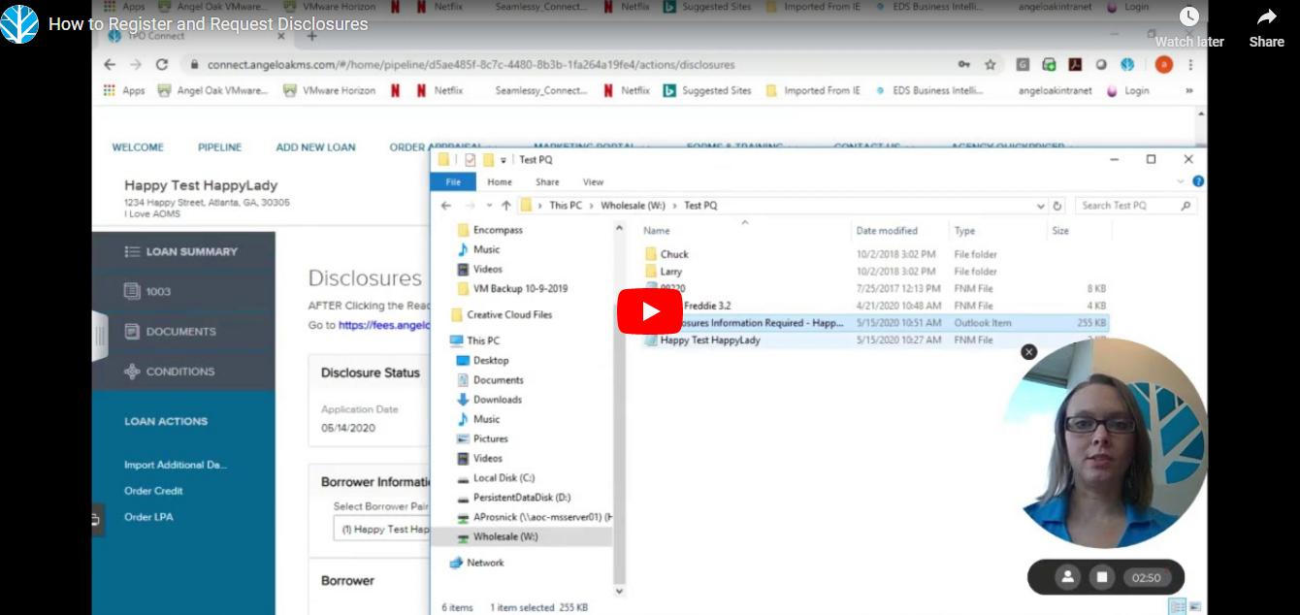Expand the address bar history dropdown
This screenshot has height=615, width=1300.
pyautogui.click(x=1041, y=206)
